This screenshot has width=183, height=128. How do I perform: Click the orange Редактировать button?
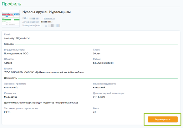163,119
